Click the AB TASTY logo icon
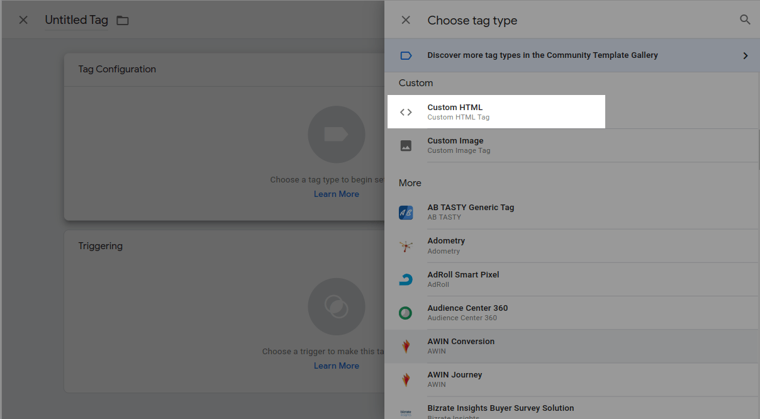This screenshot has height=419, width=760. [406, 213]
